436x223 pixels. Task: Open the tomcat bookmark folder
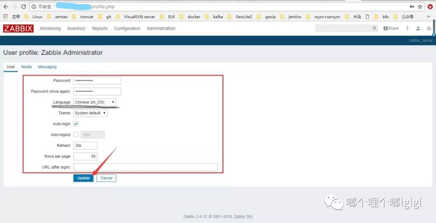tap(83, 17)
